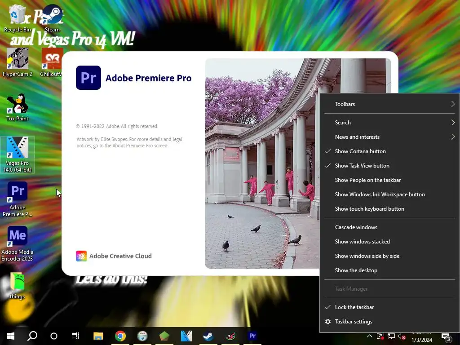460x345 pixels.
Task: Select the HyperCam 2 desktop icon
Action: 18,62
